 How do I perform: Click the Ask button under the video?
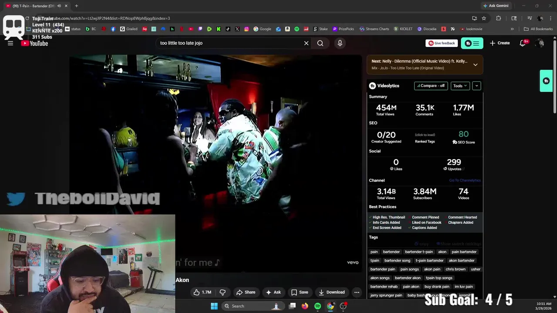pyautogui.click(x=273, y=292)
